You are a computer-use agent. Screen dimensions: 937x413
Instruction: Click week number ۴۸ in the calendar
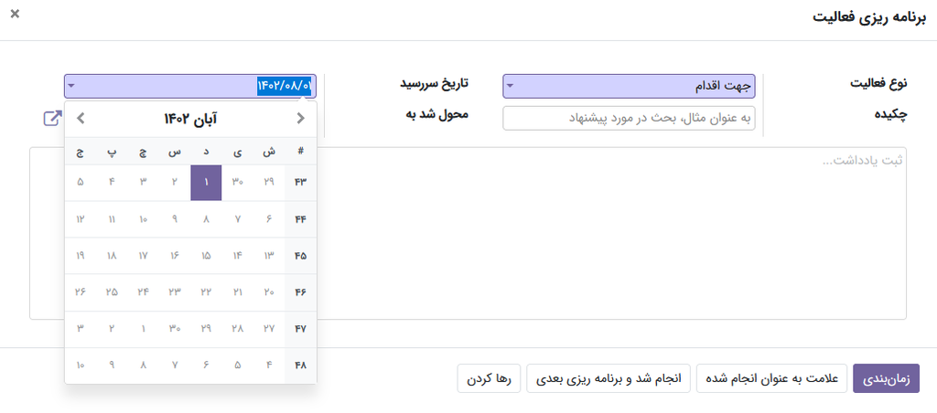(x=300, y=365)
